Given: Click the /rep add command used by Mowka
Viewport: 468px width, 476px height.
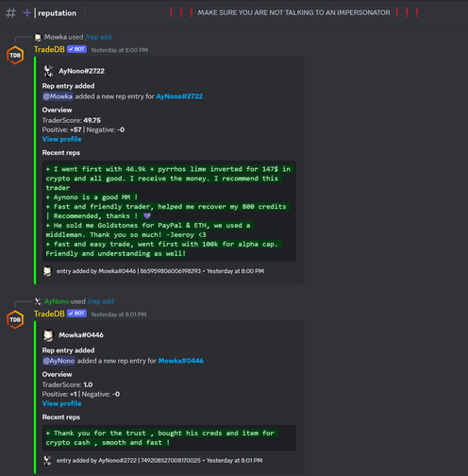Looking at the screenshot, I should pyautogui.click(x=98, y=37).
